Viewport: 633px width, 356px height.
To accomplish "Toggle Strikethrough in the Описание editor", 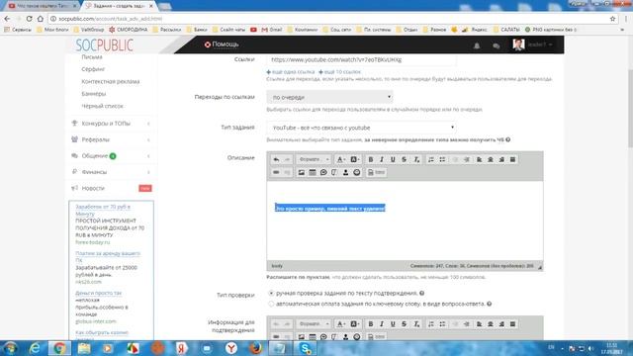I will click(x=404, y=159).
